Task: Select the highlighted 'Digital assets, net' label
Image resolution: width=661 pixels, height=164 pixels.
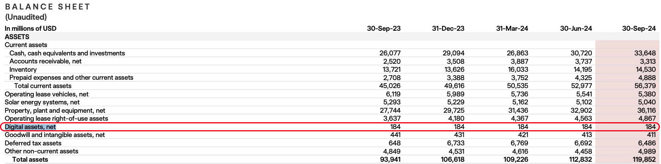Action: 30,127
